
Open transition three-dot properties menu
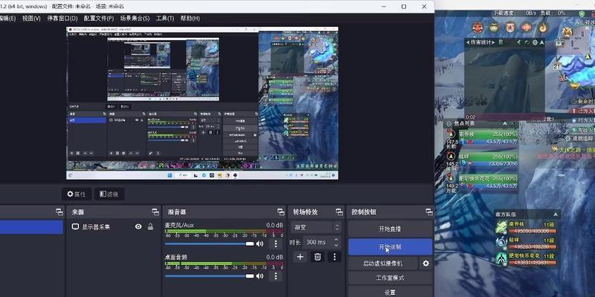(334, 257)
